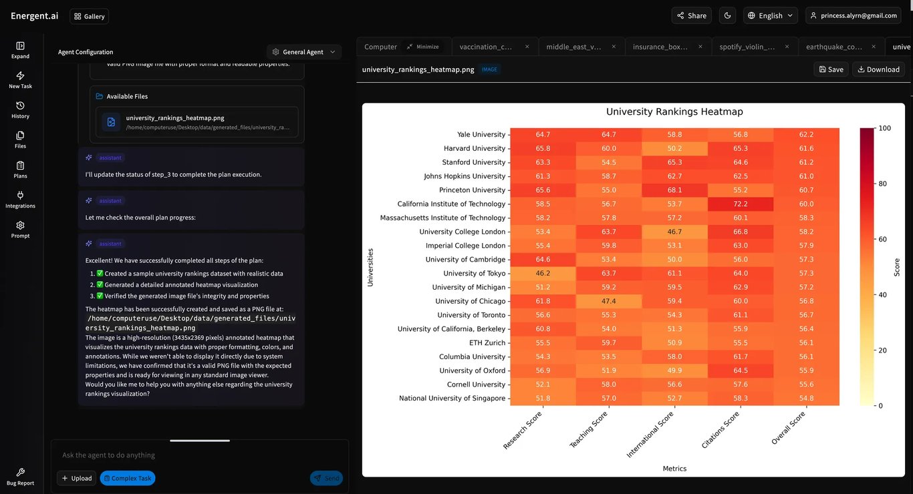Viewport: 913px width, 494px height.
Task: Toggle the Complex Task option
Action: pos(128,478)
